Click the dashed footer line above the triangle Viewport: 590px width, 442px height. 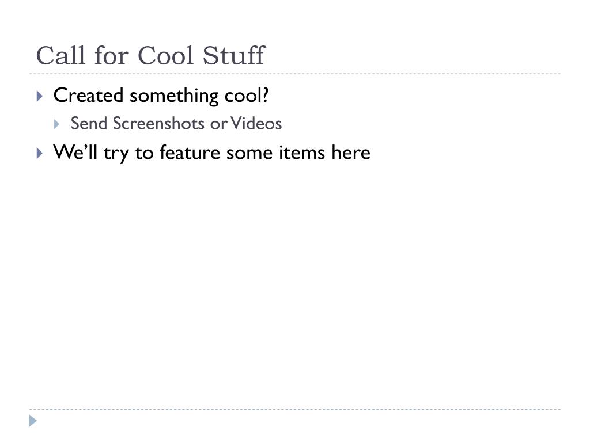coord(295,409)
